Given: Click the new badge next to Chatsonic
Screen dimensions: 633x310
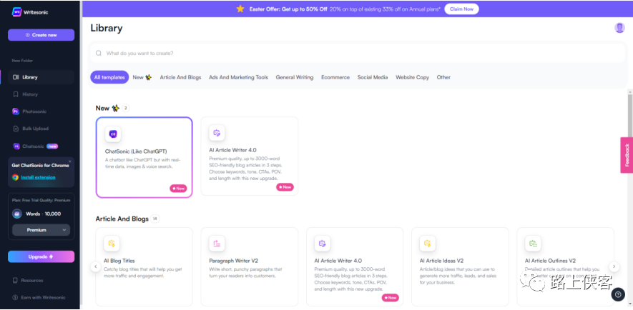Looking at the screenshot, I should pos(52,146).
